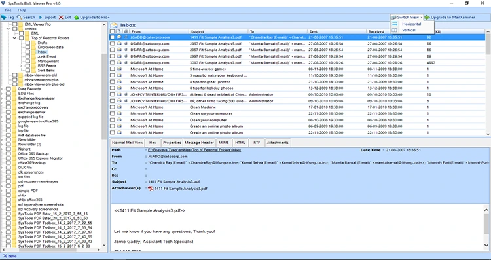Select the Office 365 Express Migrator folder
The width and height of the screenshot is (491, 260).
click(41, 158)
